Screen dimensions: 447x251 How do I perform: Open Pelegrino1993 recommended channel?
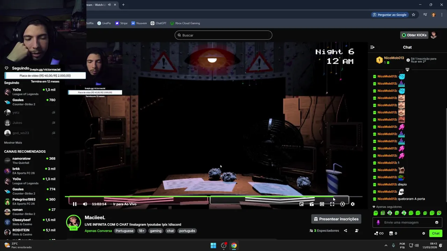tap(30, 201)
